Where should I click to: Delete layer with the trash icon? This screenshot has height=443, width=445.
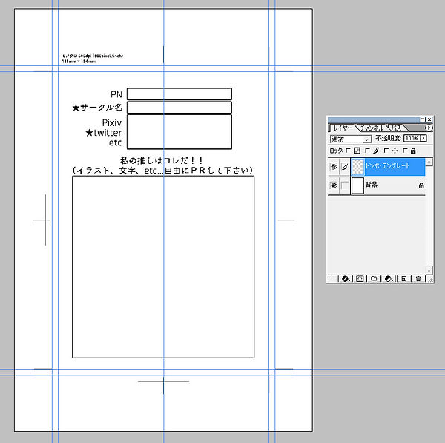click(x=418, y=278)
